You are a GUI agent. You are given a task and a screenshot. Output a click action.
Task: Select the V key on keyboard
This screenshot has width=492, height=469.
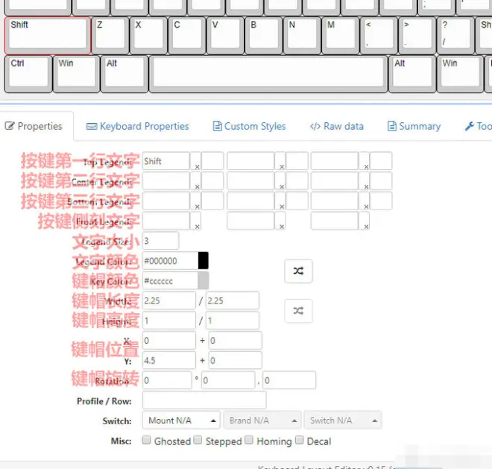(225, 36)
